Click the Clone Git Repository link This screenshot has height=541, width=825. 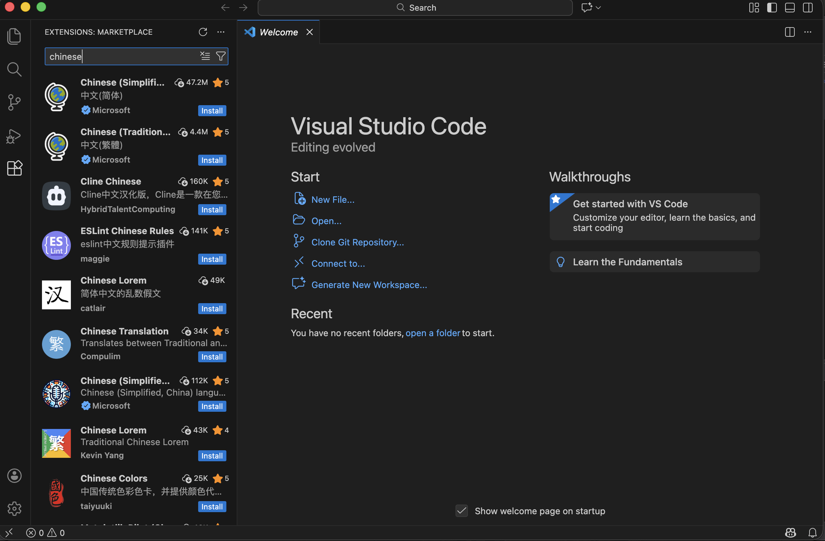(x=357, y=242)
